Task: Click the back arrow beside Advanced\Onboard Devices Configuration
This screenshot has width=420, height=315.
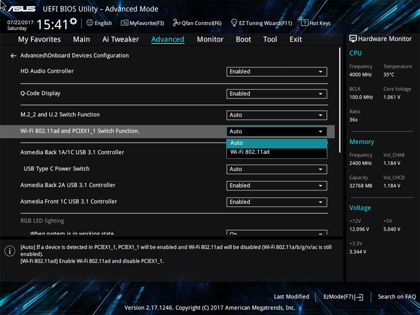Action: pyautogui.click(x=13, y=56)
